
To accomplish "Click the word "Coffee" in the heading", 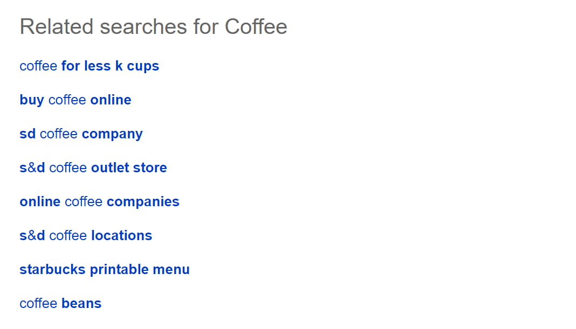I will pyautogui.click(x=256, y=26).
